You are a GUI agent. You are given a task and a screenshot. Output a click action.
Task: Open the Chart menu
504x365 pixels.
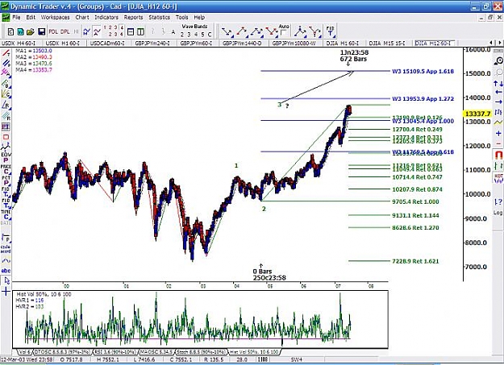pyautogui.click(x=82, y=18)
